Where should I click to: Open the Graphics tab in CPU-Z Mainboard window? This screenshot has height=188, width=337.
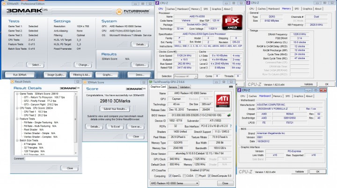tap(298, 96)
